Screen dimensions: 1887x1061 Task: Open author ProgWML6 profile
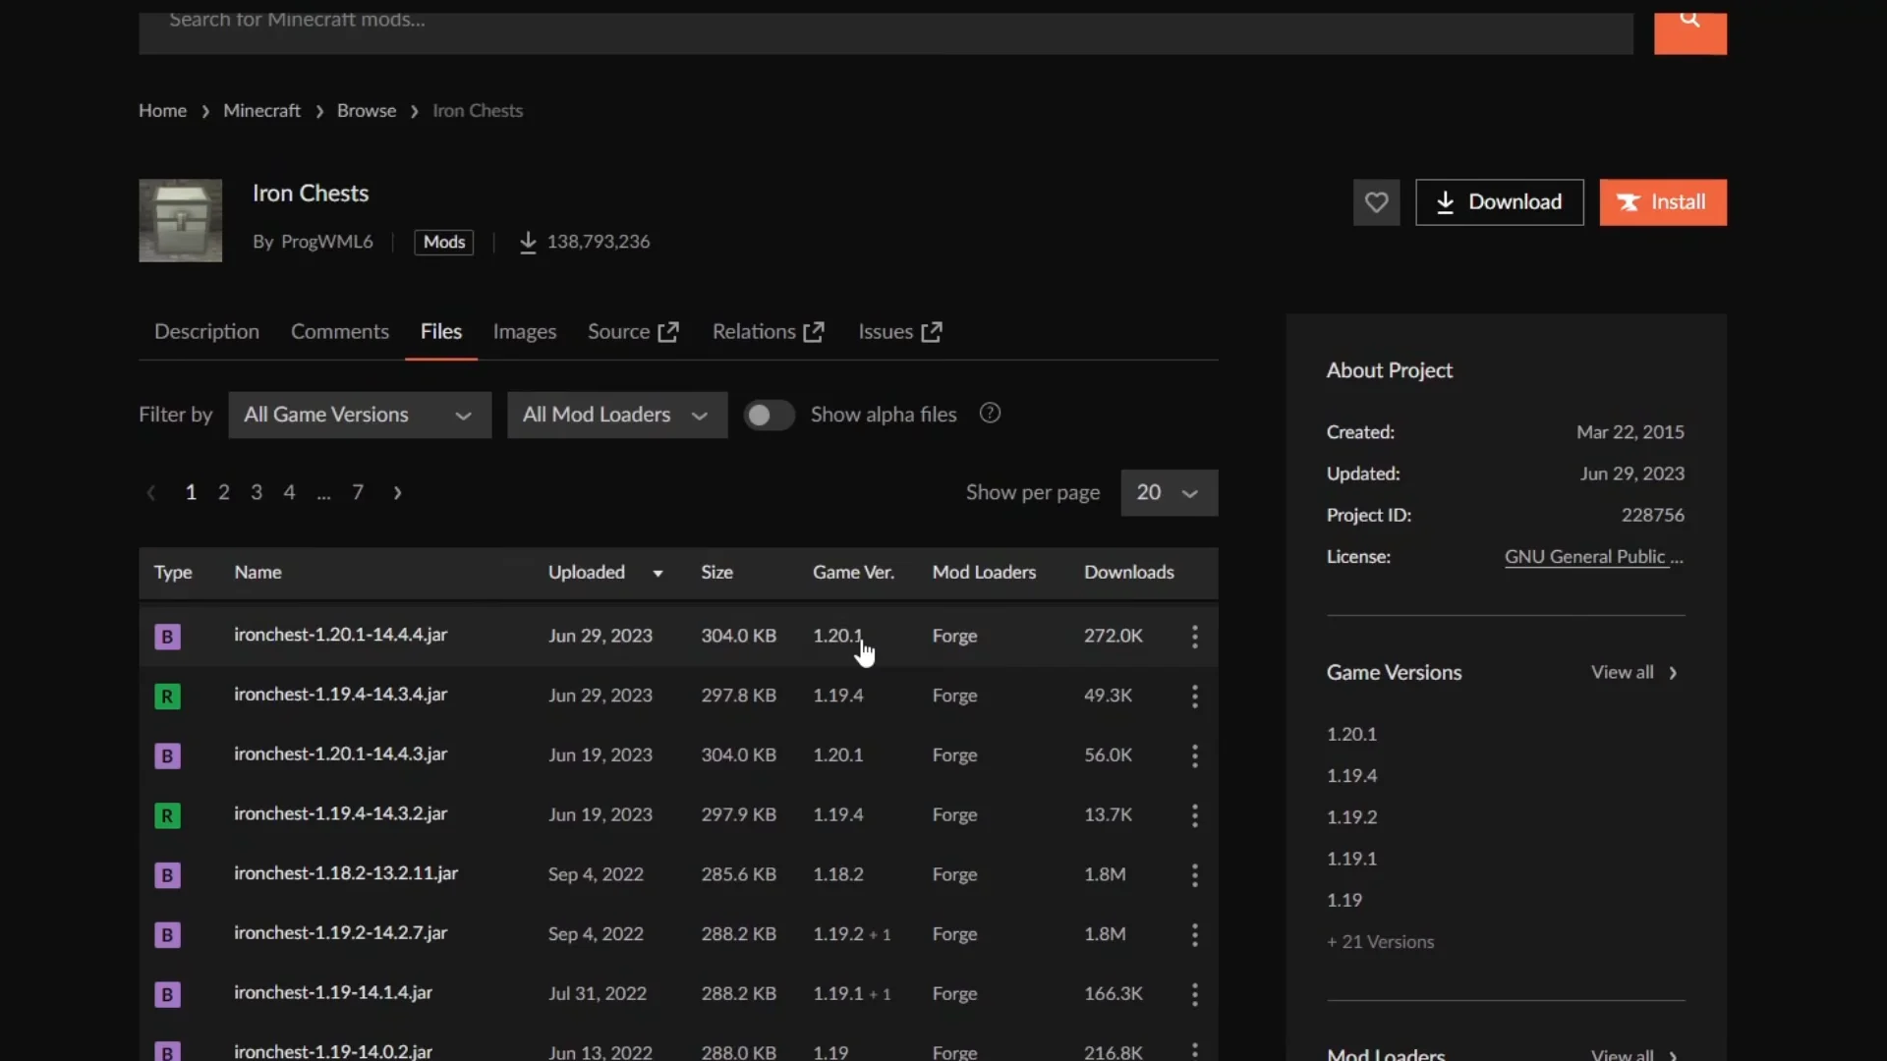[x=327, y=242]
